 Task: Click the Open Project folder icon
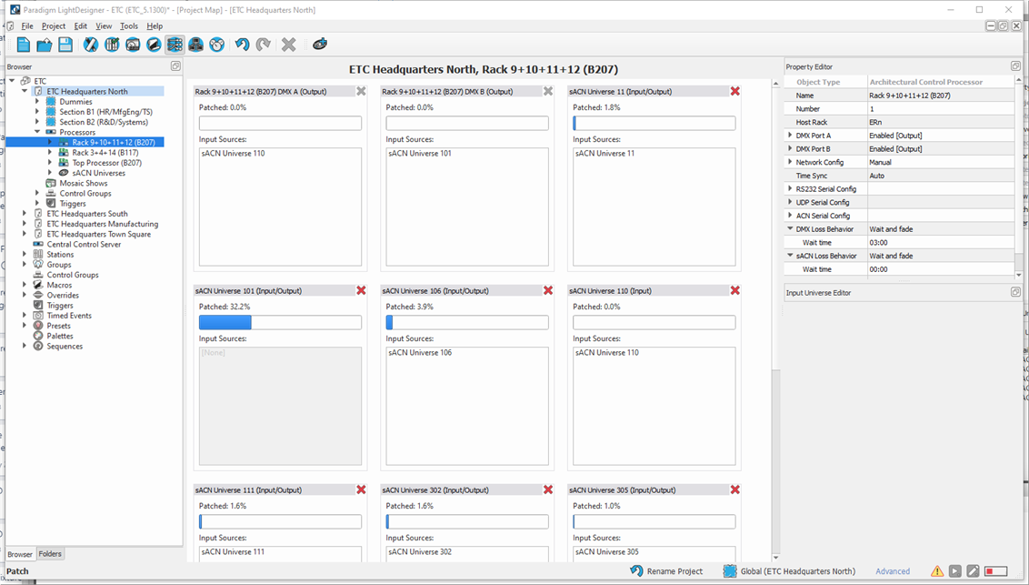pyautogui.click(x=45, y=45)
